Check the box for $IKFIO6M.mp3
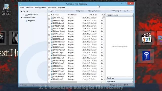 click(49, 20)
